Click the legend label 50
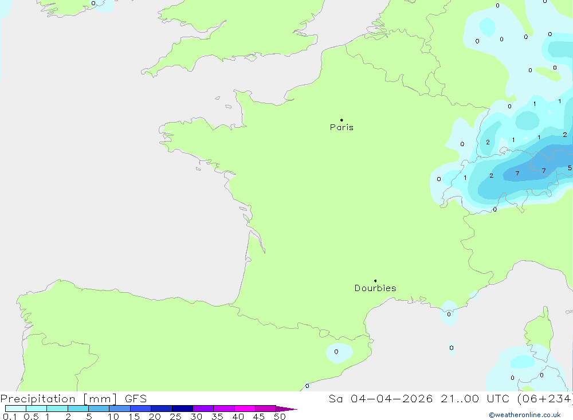 coord(280,417)
